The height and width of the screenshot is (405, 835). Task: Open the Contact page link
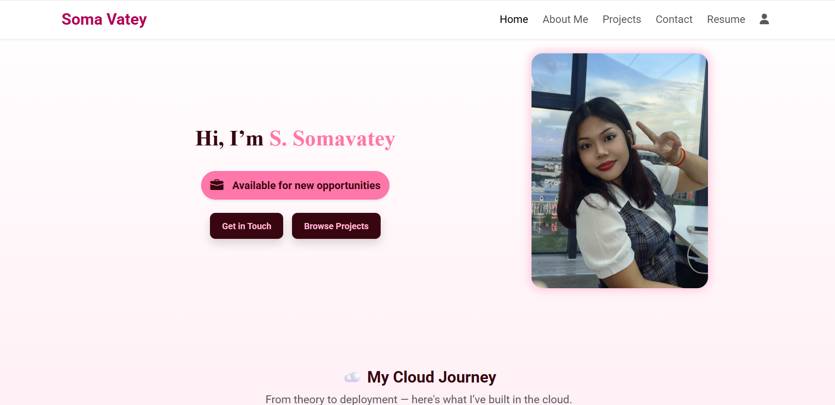(674, 19)
